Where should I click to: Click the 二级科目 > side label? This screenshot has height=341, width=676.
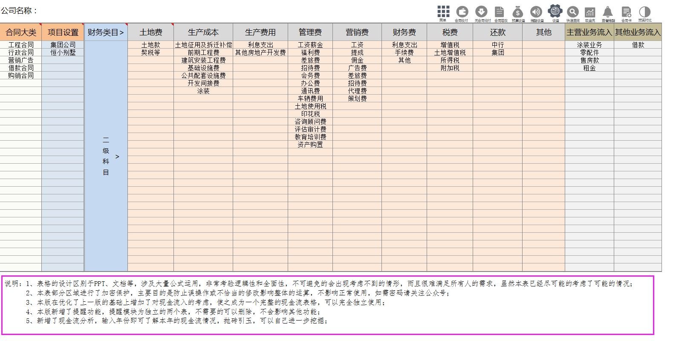pos(106,156)
